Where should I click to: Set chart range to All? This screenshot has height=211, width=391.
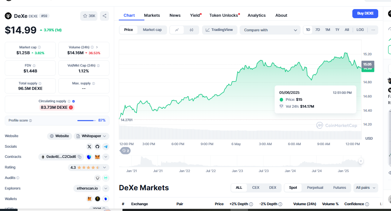[x=347, y=30]
